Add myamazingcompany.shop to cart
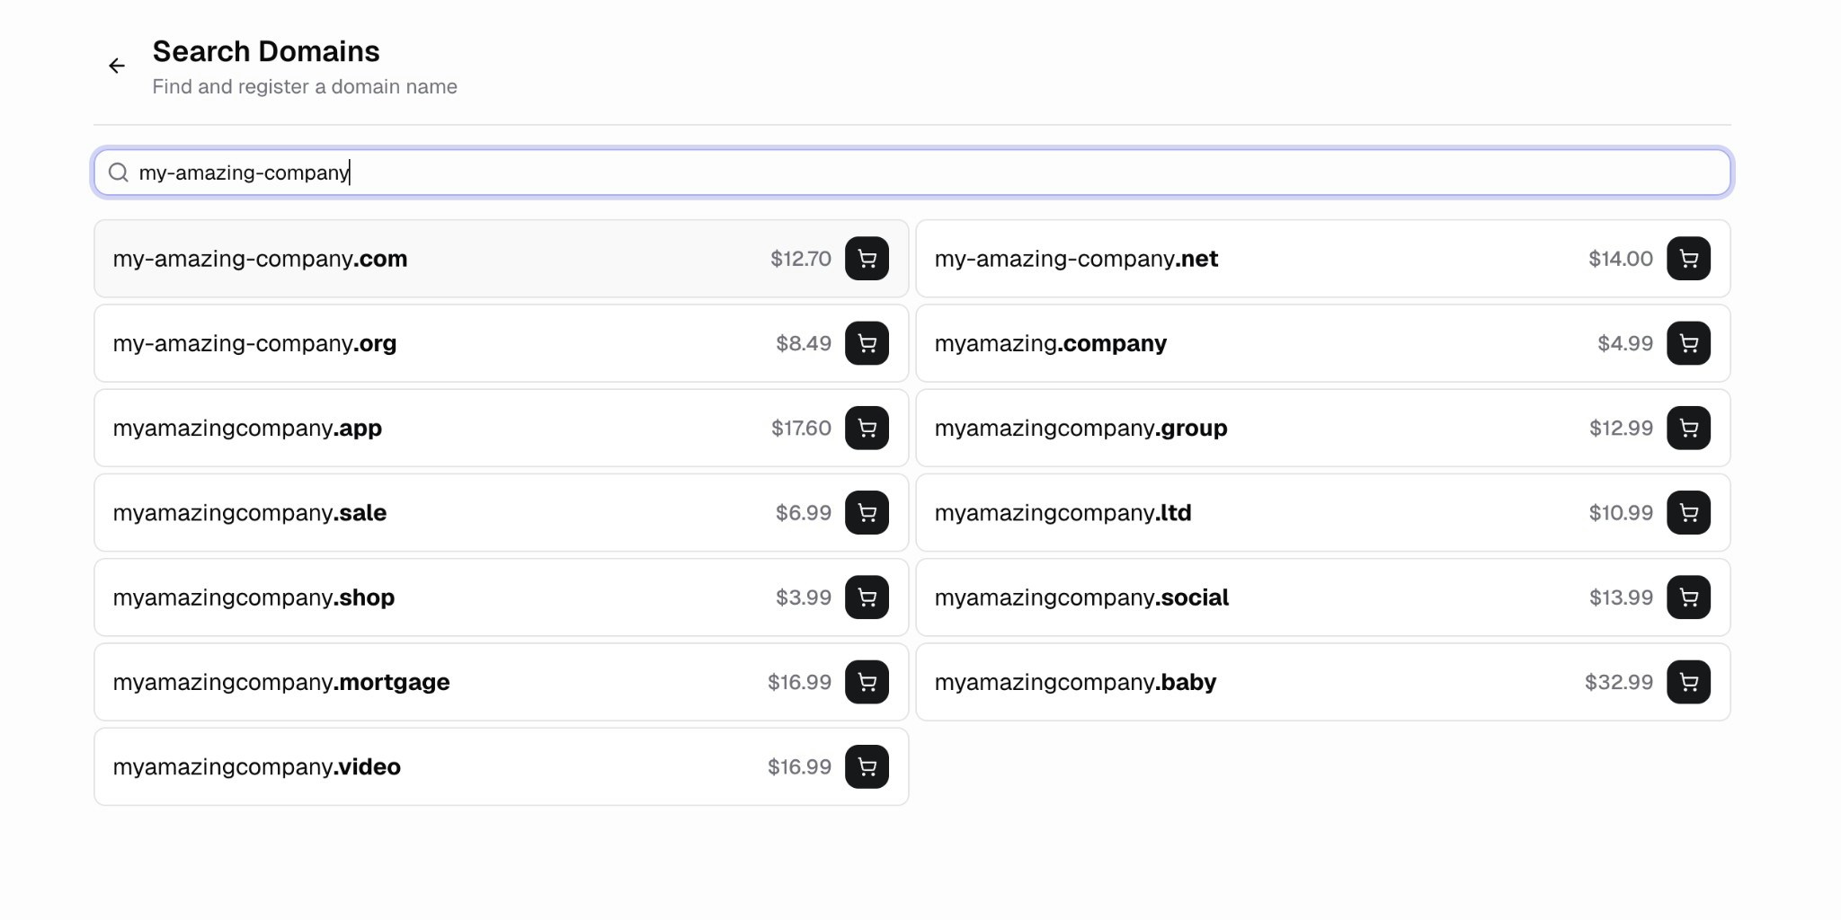Viewport: 1841px width, 920px height. tap(866, 597)
